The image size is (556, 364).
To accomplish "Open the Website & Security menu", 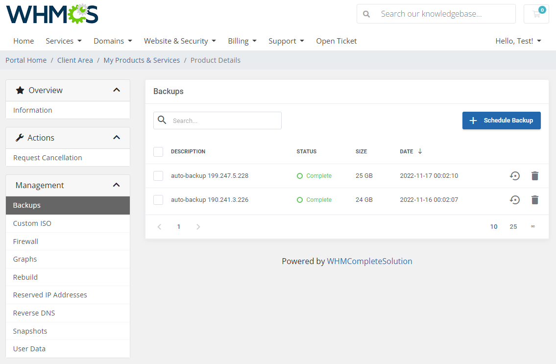I will [x=180, y=41].
